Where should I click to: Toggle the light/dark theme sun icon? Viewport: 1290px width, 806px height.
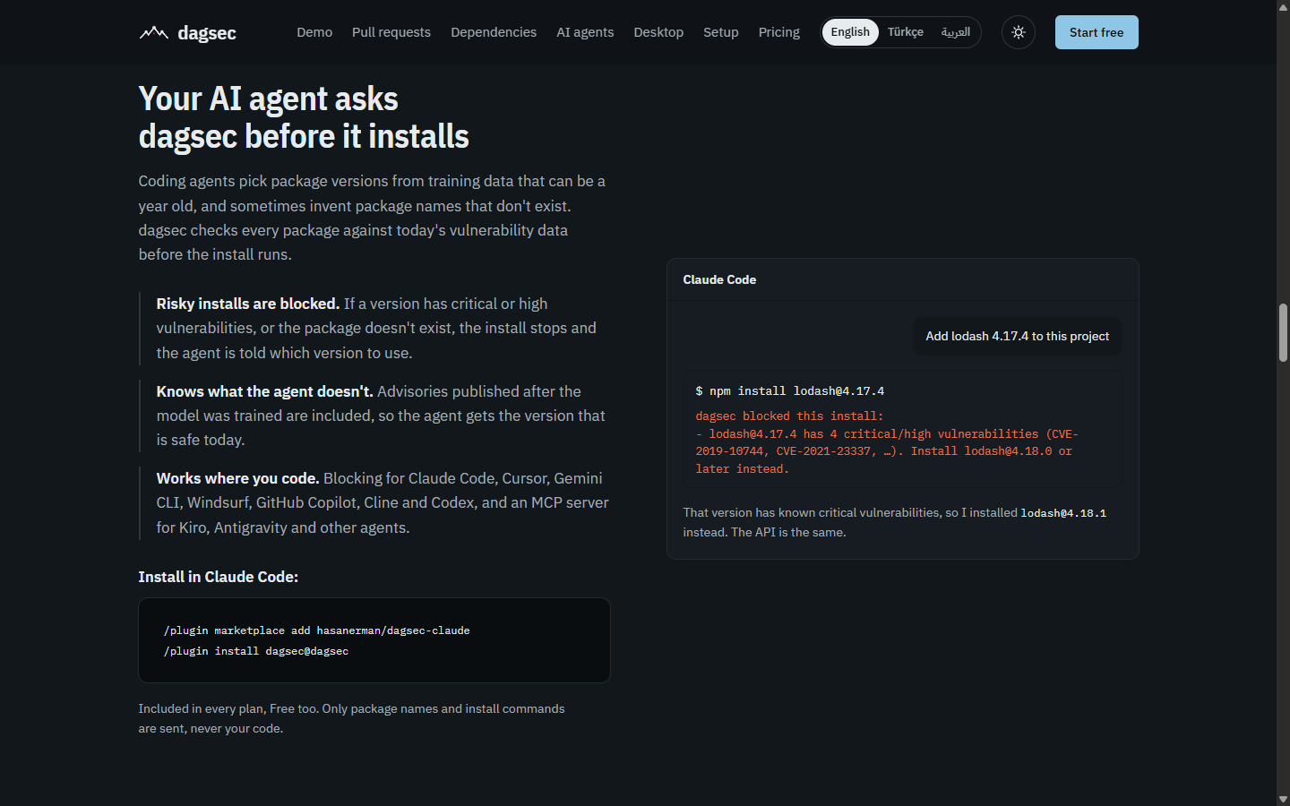pos(1019,32)
